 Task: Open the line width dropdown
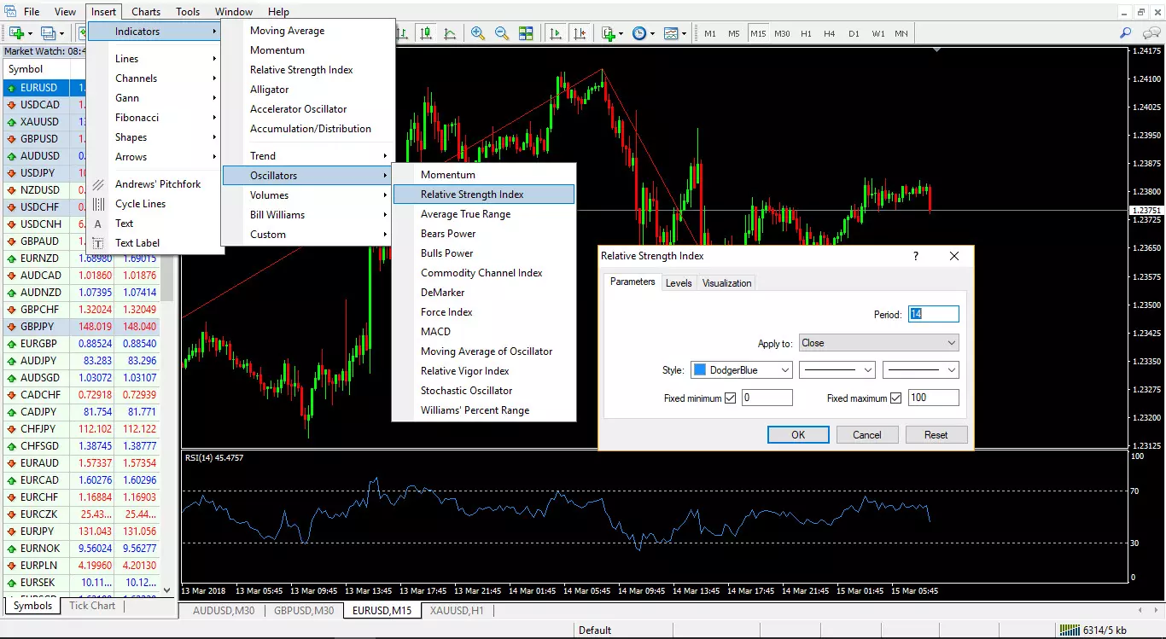(920, 370)
